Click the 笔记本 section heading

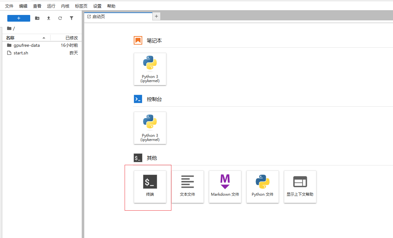154,41
